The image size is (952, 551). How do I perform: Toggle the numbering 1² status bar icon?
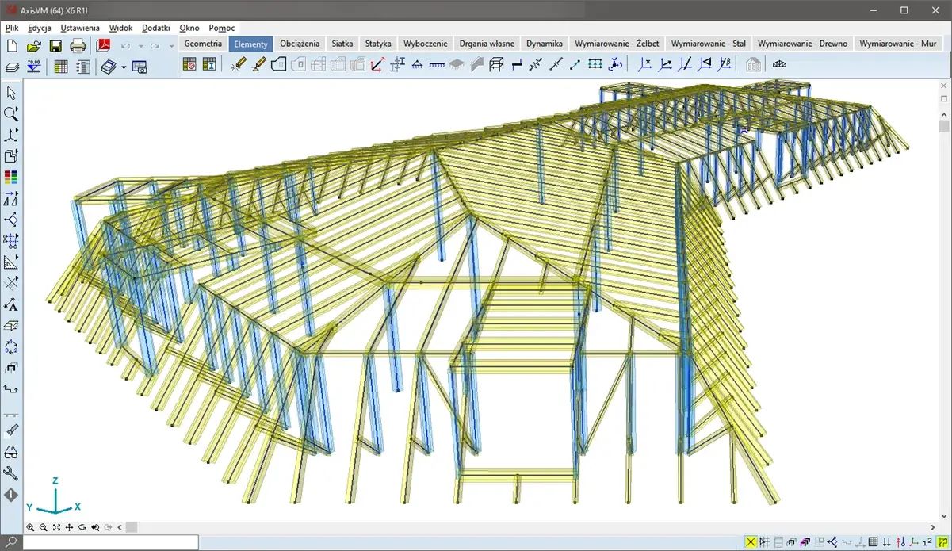927,542
